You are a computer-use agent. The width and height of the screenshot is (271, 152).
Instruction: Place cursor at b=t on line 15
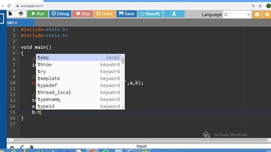point(36,112)
